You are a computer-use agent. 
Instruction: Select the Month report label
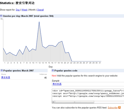(x=32, y=10)
